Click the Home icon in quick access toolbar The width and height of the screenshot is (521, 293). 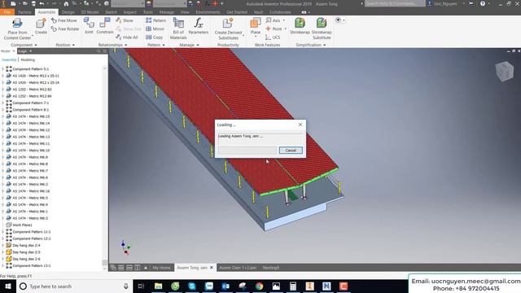[x=66, y=4]
